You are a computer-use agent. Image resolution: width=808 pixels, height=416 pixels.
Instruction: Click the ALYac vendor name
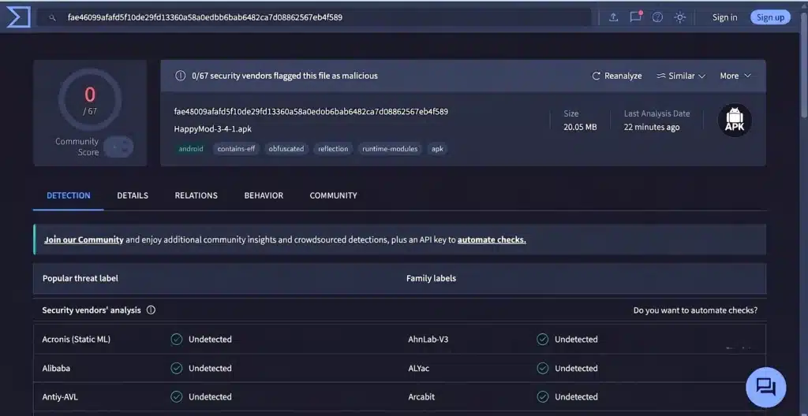click(x=419, y=368)
